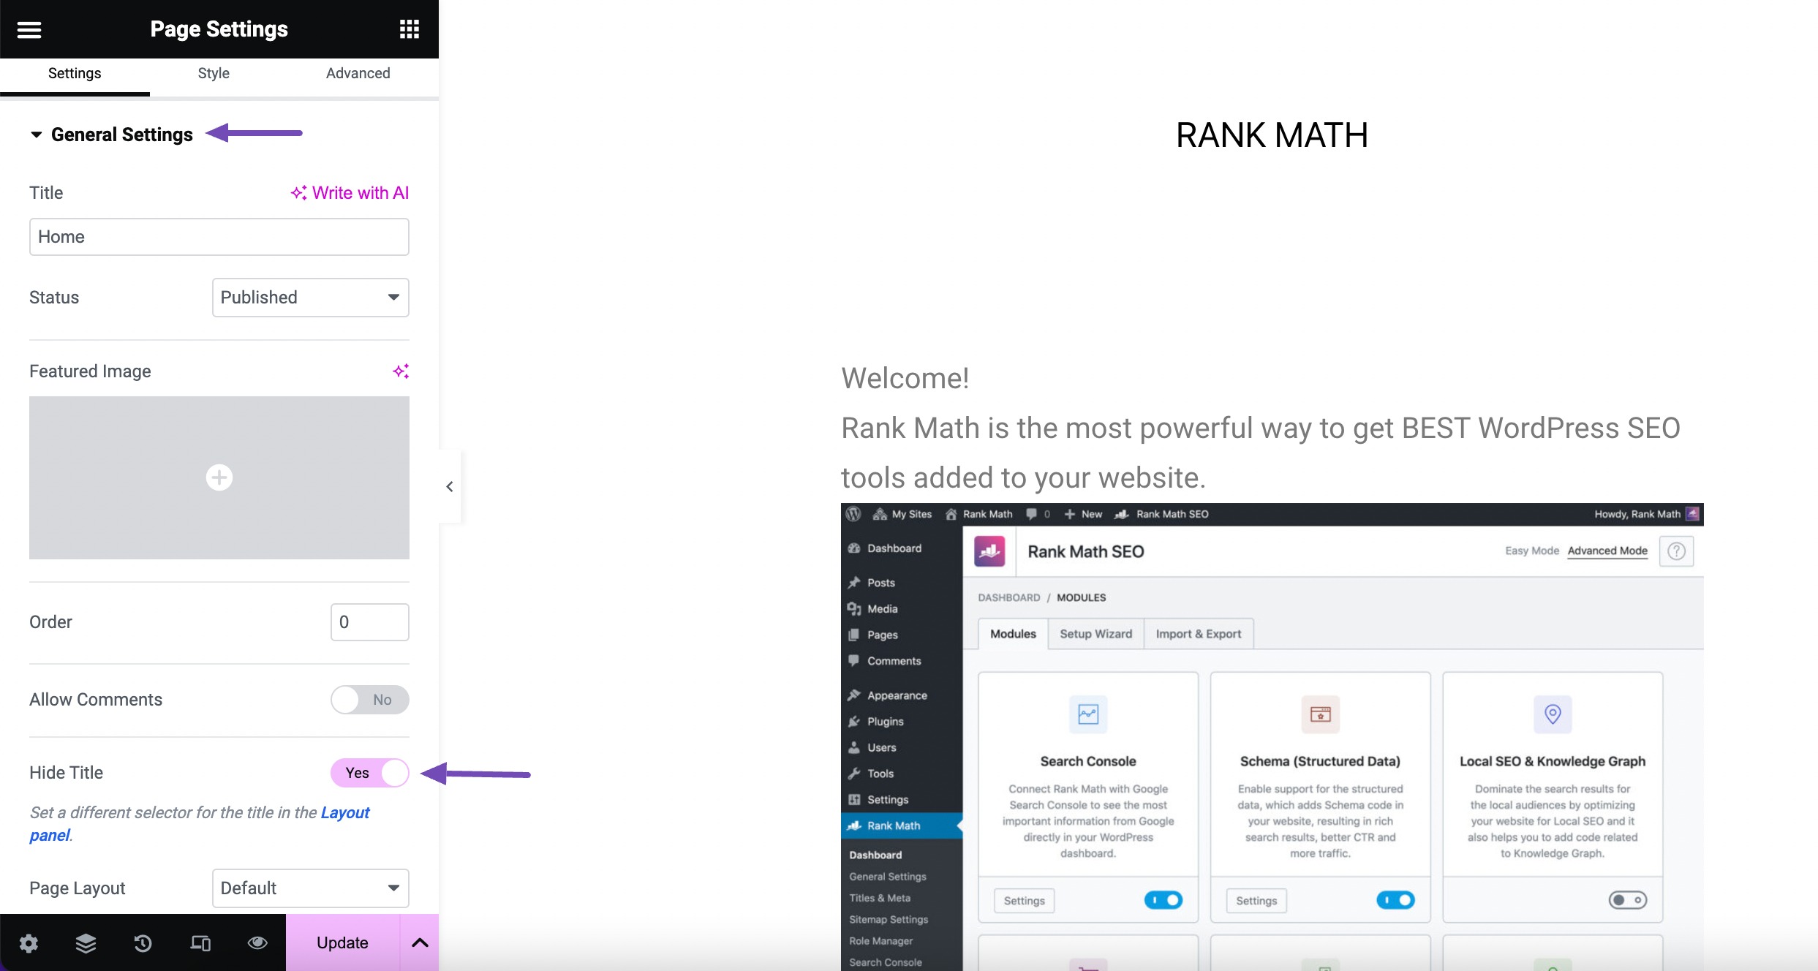1818x971 pixels.
Task: Toggle the Hide Title switch
Action: (370, 773)
